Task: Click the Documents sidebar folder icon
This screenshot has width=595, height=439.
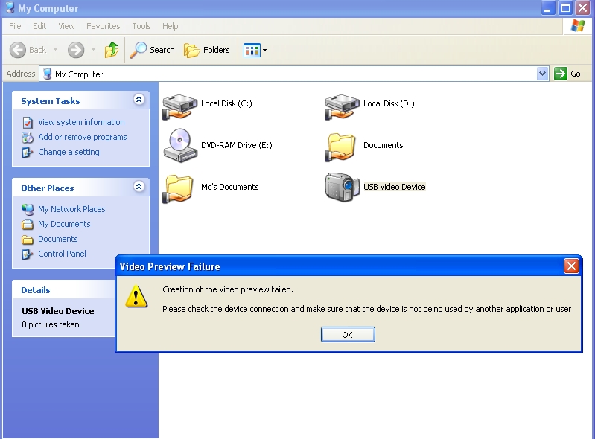Action: (x=28, y=239)
